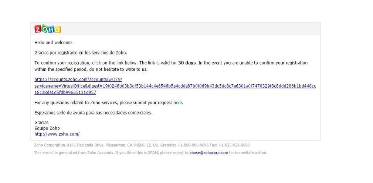Click the "This e-mail is generated" spam notice
The height and width of the screenshot is (183, 373).
coord(150,153)
